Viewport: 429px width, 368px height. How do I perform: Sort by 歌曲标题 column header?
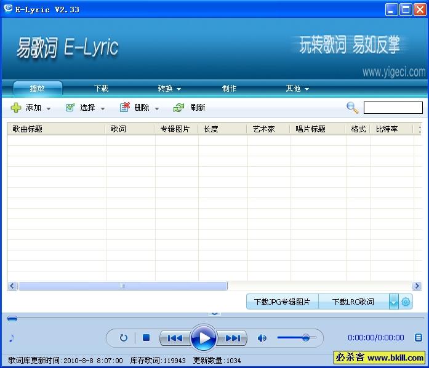(x=57, y=129)
